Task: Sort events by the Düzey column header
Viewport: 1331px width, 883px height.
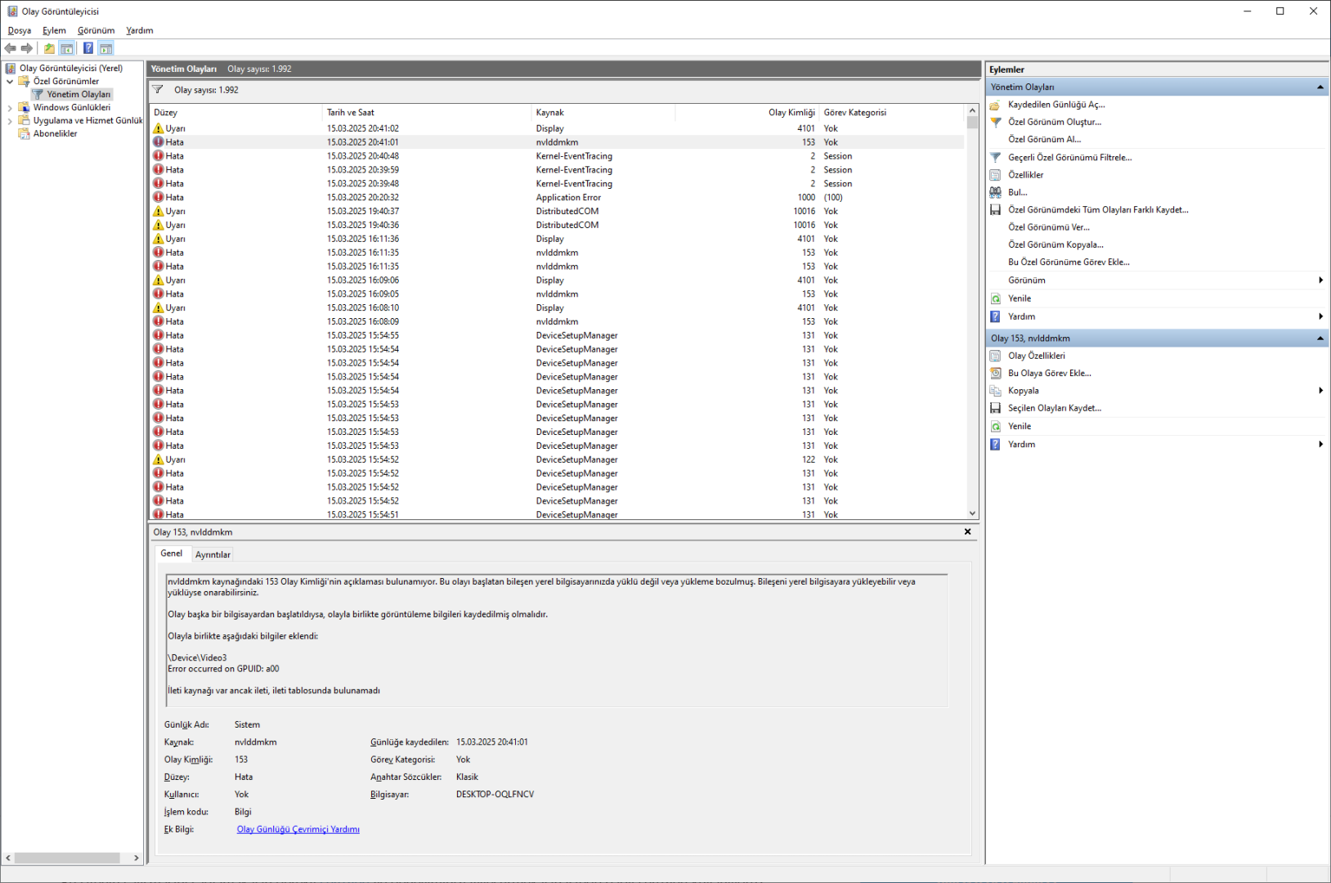Action: click(237, 112)
